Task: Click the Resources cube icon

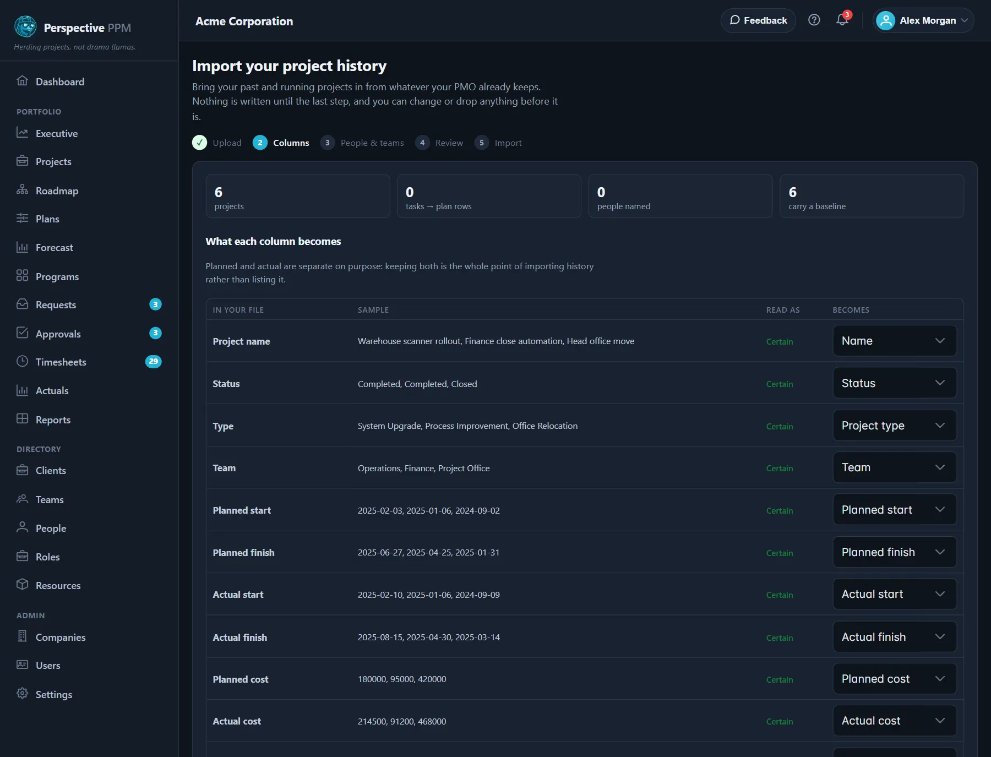Action: [x=22, y=585]
